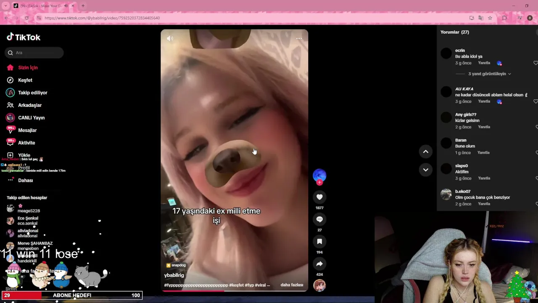Mute the TikTok tab audio icon
The height and width of the screenshot is (303, 538).
pyautogui.click(x=66, y=6)
